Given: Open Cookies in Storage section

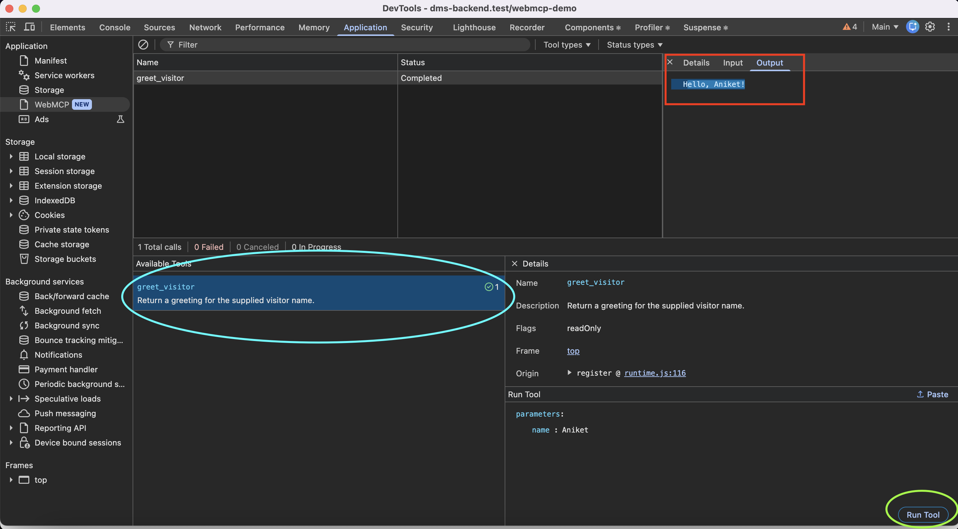Looking at the screenshot, I should (49, 215).
